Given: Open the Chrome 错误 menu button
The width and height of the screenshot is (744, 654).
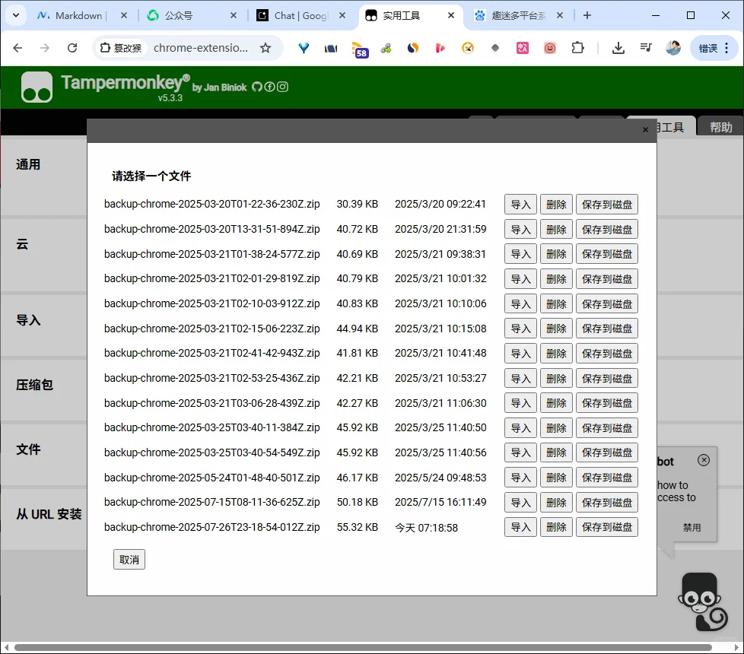Looking at the screenshot, I should click(x=714, y=48).
